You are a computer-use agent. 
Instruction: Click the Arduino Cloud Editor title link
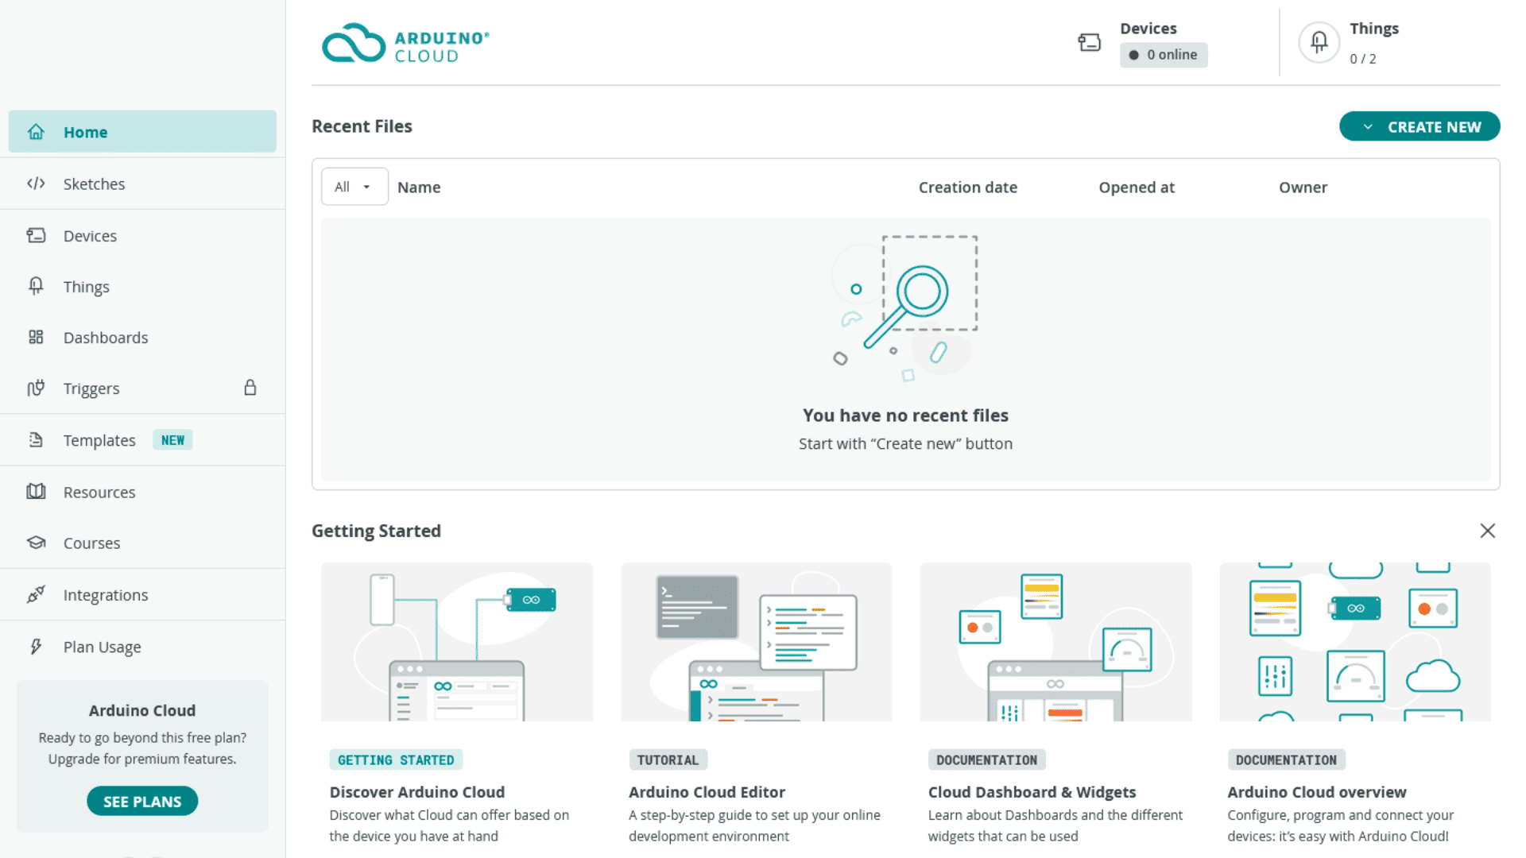point(707,792)
